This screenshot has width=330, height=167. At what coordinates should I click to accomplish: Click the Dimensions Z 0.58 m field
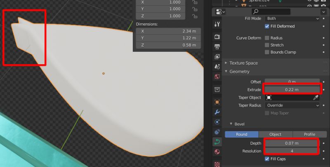coord(168,45)
